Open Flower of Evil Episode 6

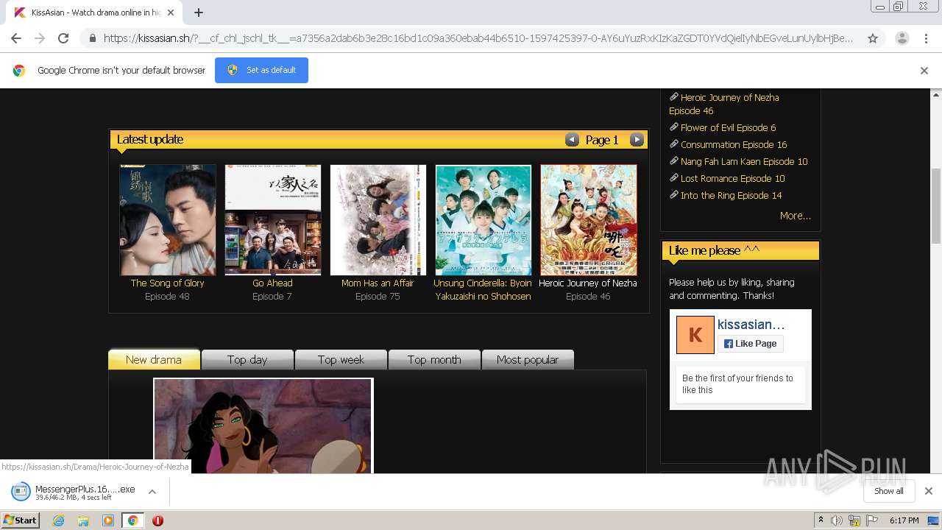coord(728,127)
